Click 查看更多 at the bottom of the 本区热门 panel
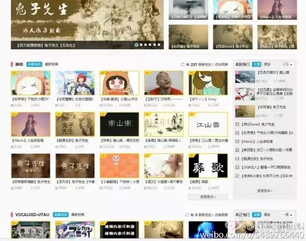Image resolution: width=306 pixels, height=241 pixels. click(x=265, y=191)
